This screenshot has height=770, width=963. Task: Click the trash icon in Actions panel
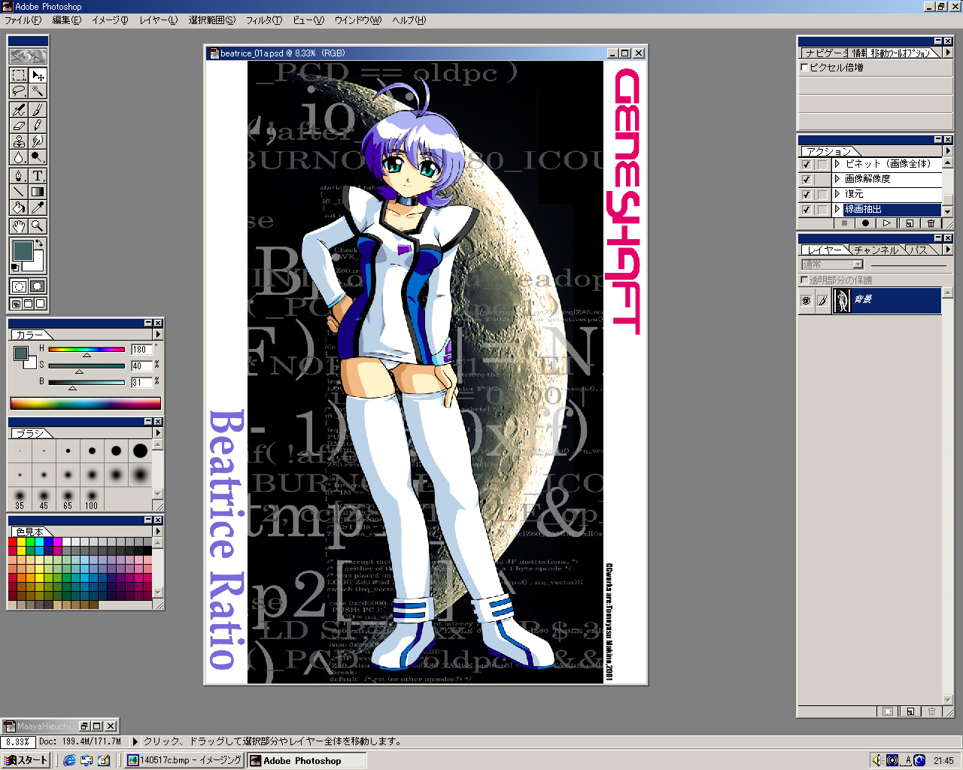(x=931, y=223)
